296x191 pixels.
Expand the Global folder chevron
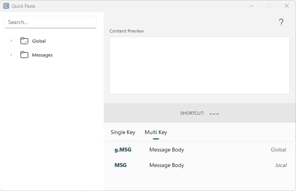(x=11, y=41)
